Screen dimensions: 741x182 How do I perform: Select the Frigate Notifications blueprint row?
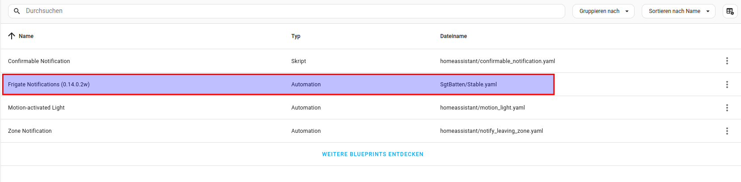click(x=49, y=85)
